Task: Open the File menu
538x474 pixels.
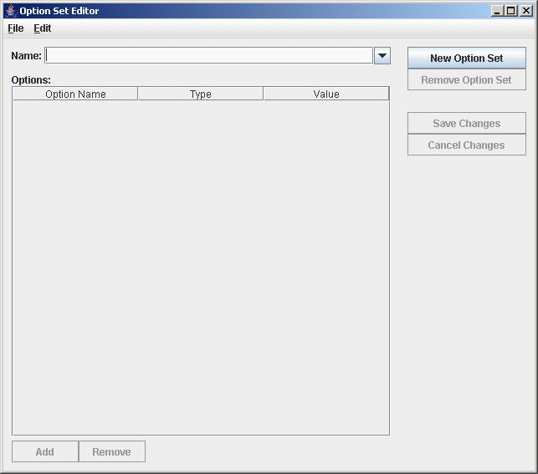Action: [16, 28]
